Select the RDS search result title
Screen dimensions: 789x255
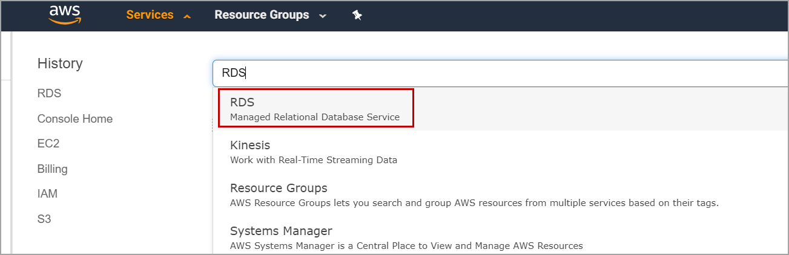tap(242, 102)
